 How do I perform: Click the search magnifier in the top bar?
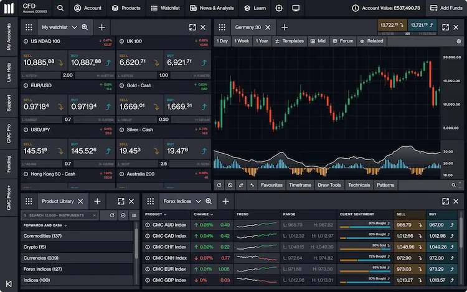coord(60,8)
